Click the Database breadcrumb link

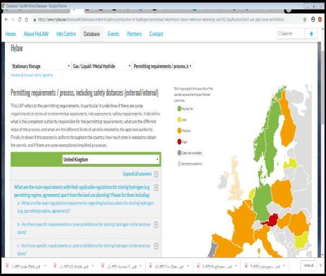coord(16,75)
